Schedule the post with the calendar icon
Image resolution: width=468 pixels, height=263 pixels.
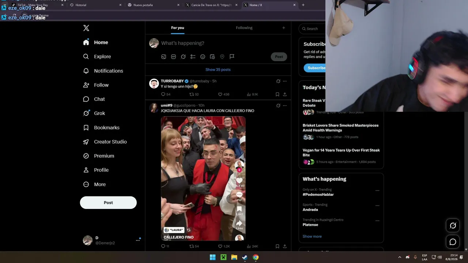(212, 57)
